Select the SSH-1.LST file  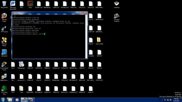coord(91,5)
